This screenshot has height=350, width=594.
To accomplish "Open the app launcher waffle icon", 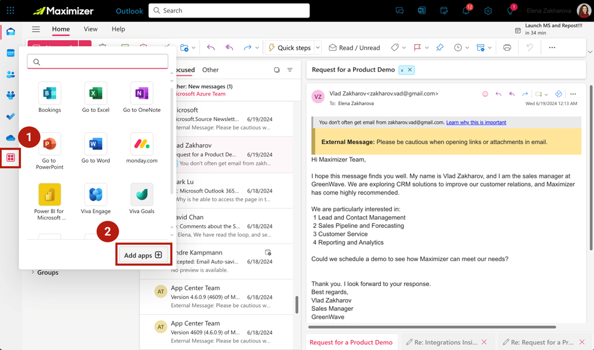I will coord(10,11).
